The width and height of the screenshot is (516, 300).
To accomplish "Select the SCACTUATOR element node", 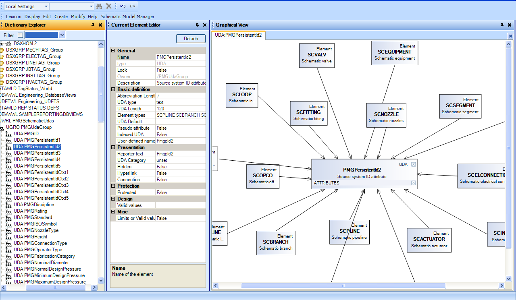I will (x=429, y=240).
